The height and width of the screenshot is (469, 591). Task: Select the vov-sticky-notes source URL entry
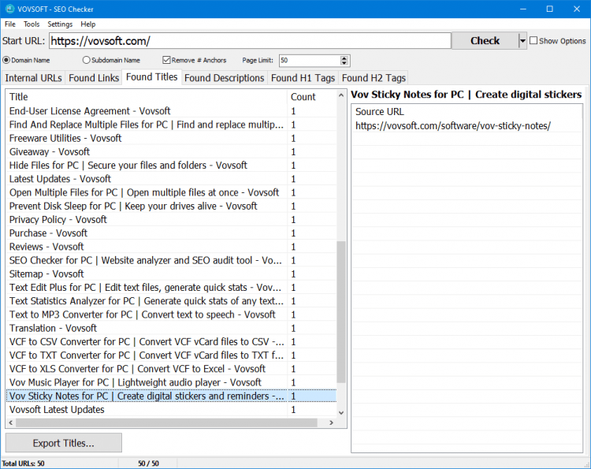[466, 125]
